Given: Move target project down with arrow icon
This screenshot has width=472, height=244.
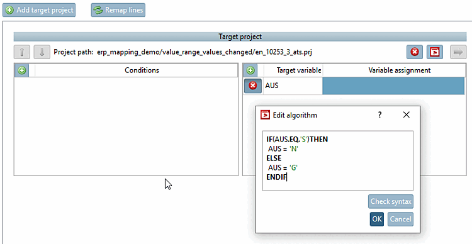Looking at the screenshot, I should (42, 52).
